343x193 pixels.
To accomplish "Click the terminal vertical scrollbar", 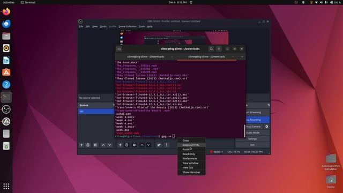I will tap(244, 131).
